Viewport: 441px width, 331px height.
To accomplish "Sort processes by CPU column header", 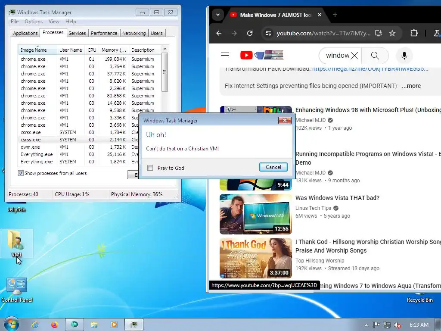I will pos(92,50).
